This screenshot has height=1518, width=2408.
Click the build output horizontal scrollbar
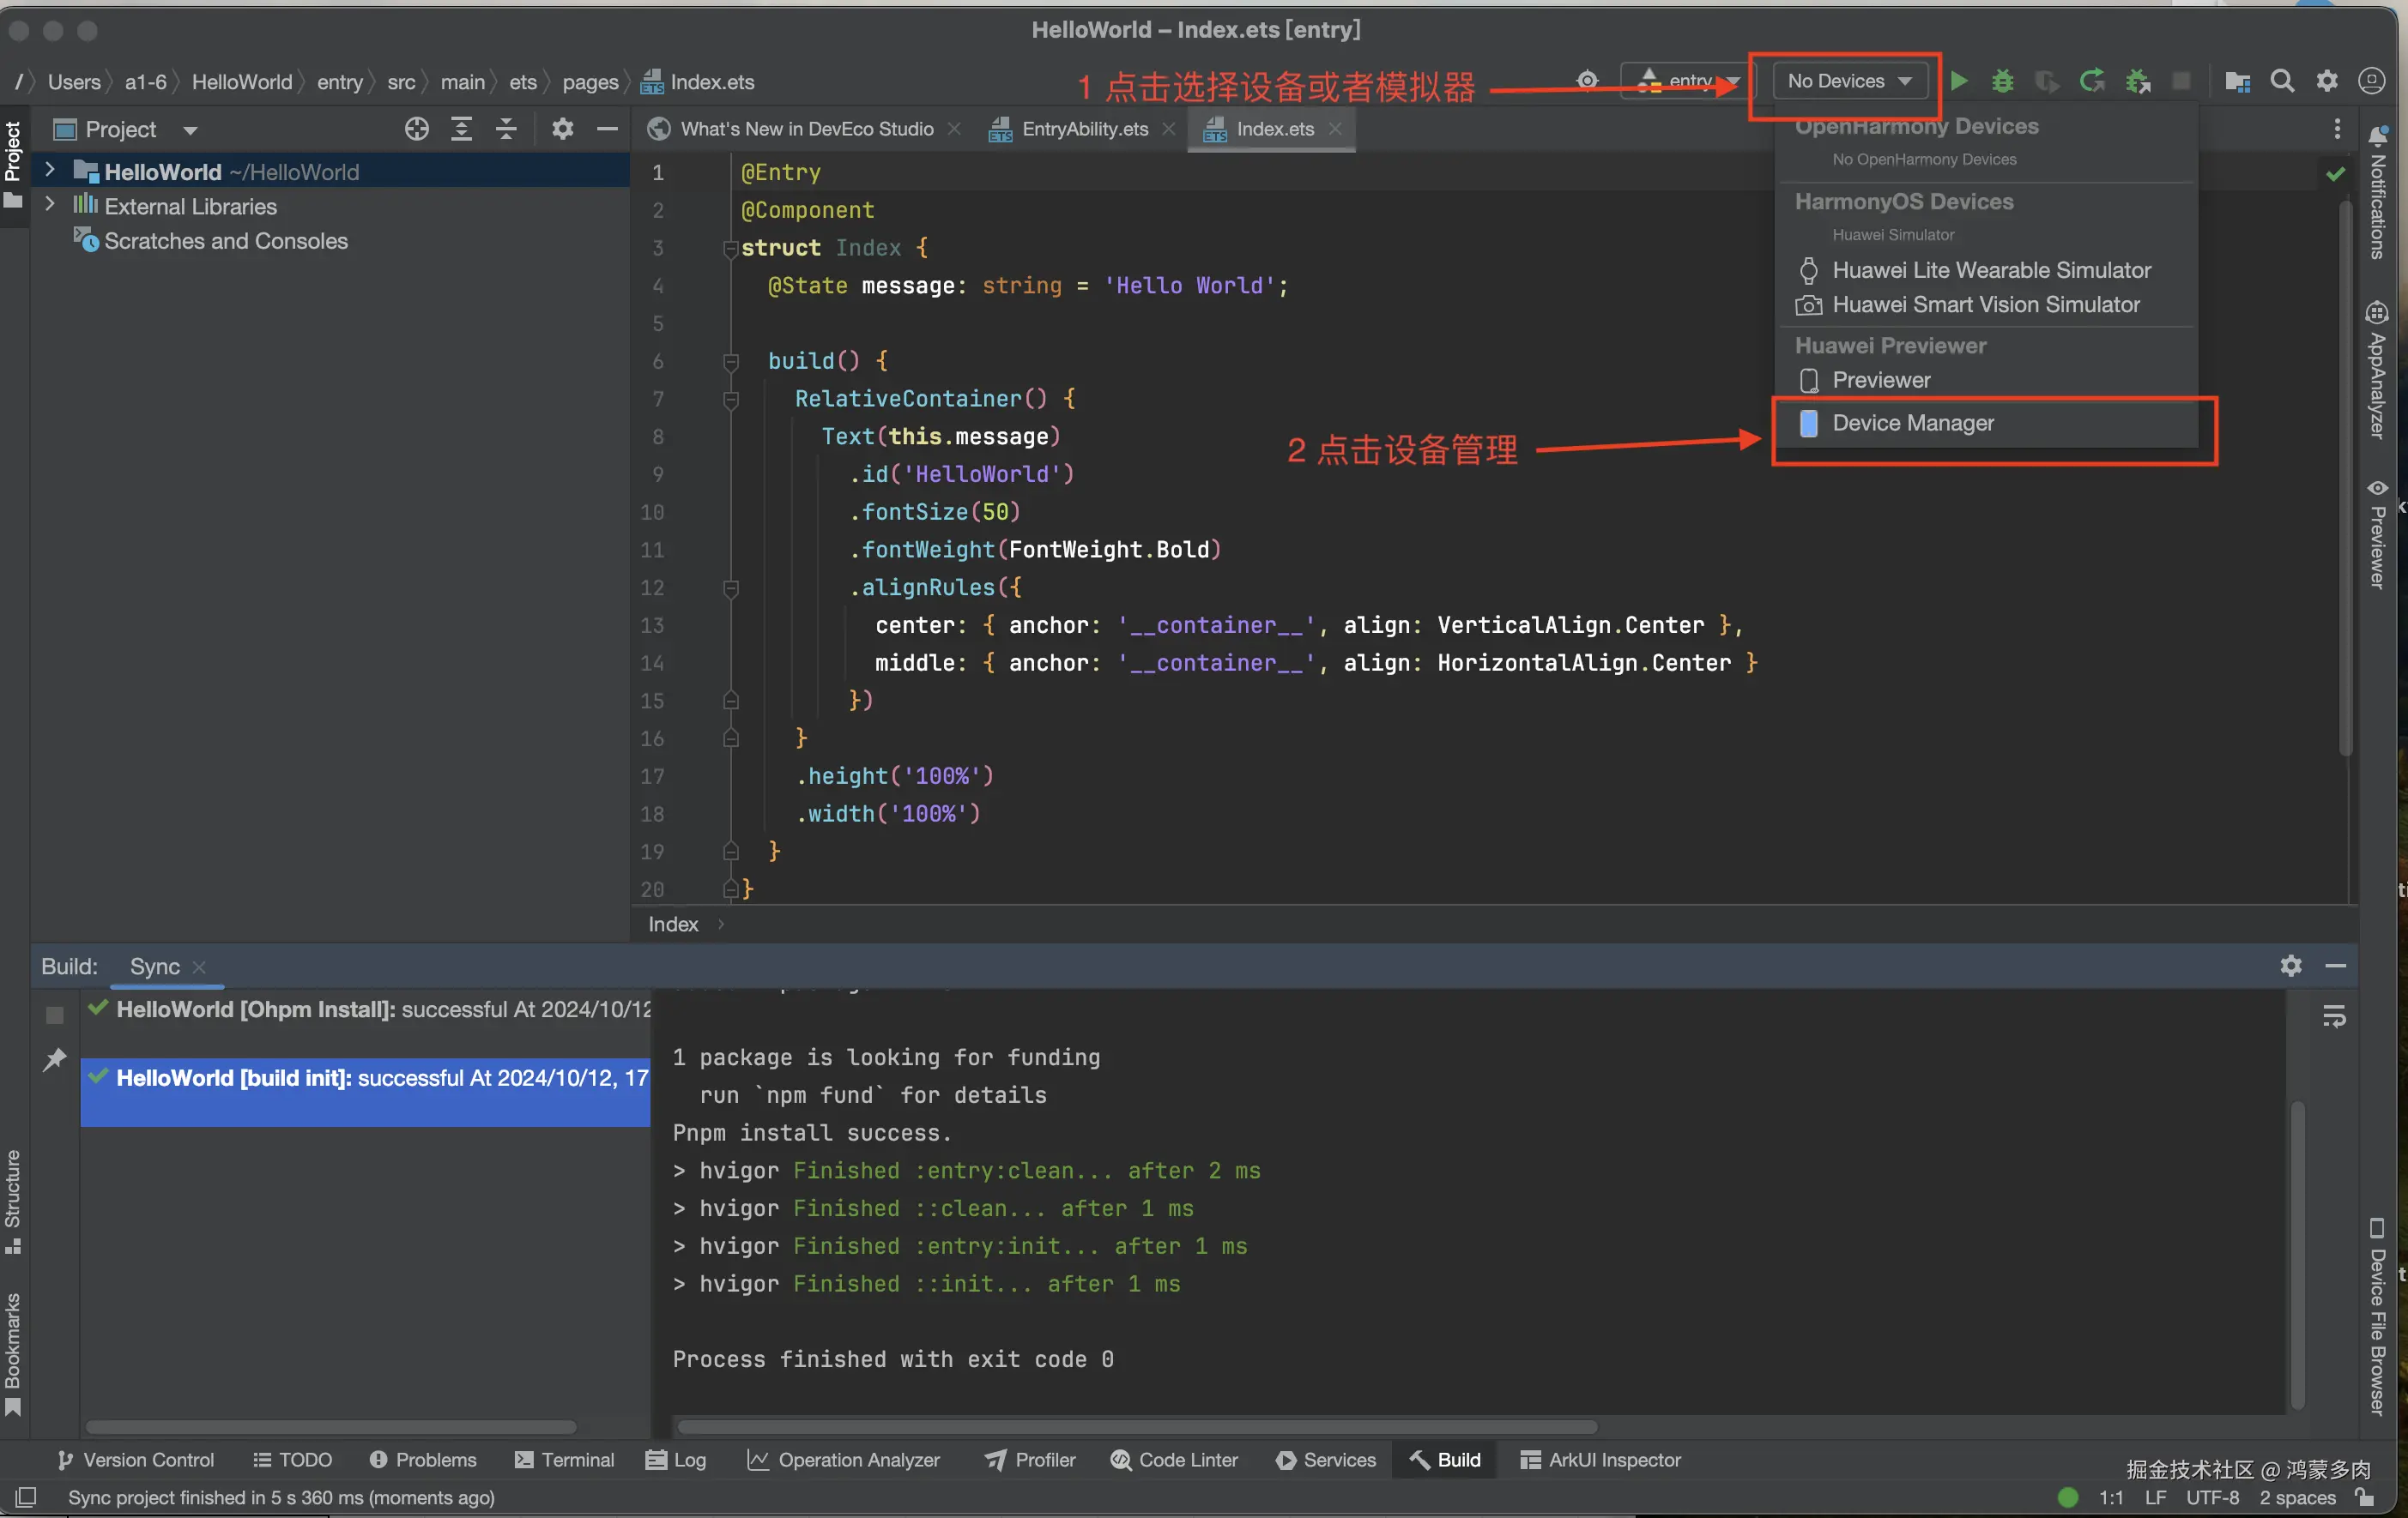[x=1136, y=1426]
